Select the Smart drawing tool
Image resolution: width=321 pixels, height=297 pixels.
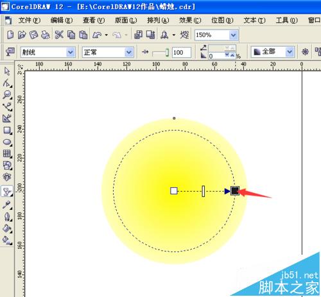click(7, 118)
